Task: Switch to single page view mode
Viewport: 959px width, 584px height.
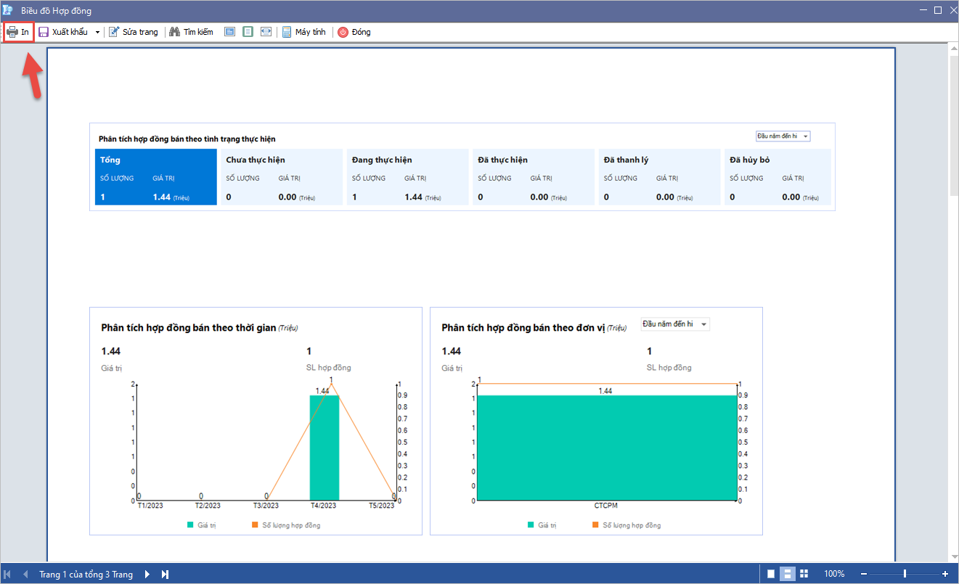Action: pyautogui.click(x=771, y=574)
